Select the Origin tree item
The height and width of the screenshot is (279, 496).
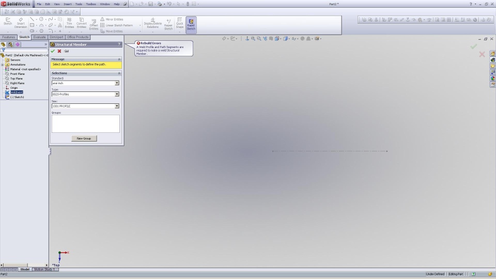(13, 88)
